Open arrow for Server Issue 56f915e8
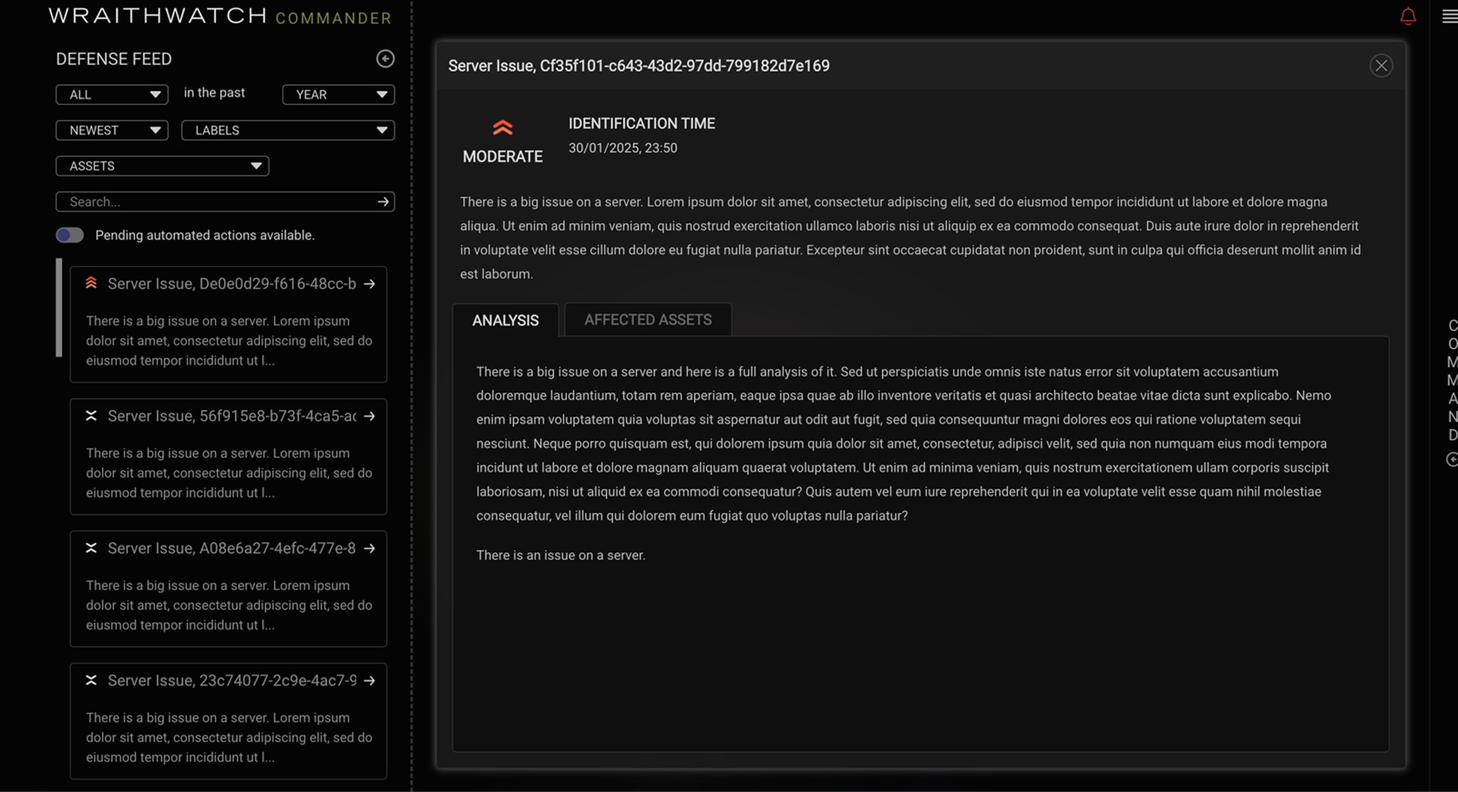 pyautogui.click(x=370, y=416)
